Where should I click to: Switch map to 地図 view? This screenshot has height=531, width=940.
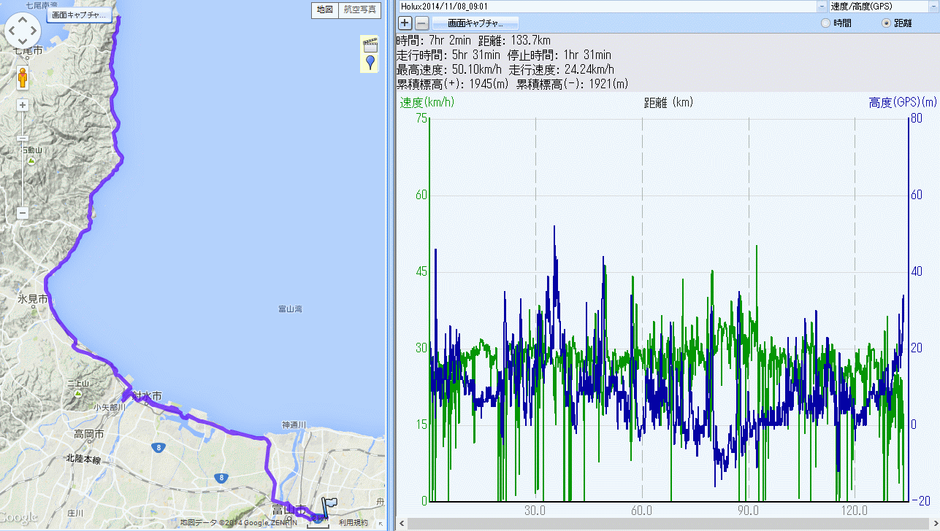click(x=324, y=9)
